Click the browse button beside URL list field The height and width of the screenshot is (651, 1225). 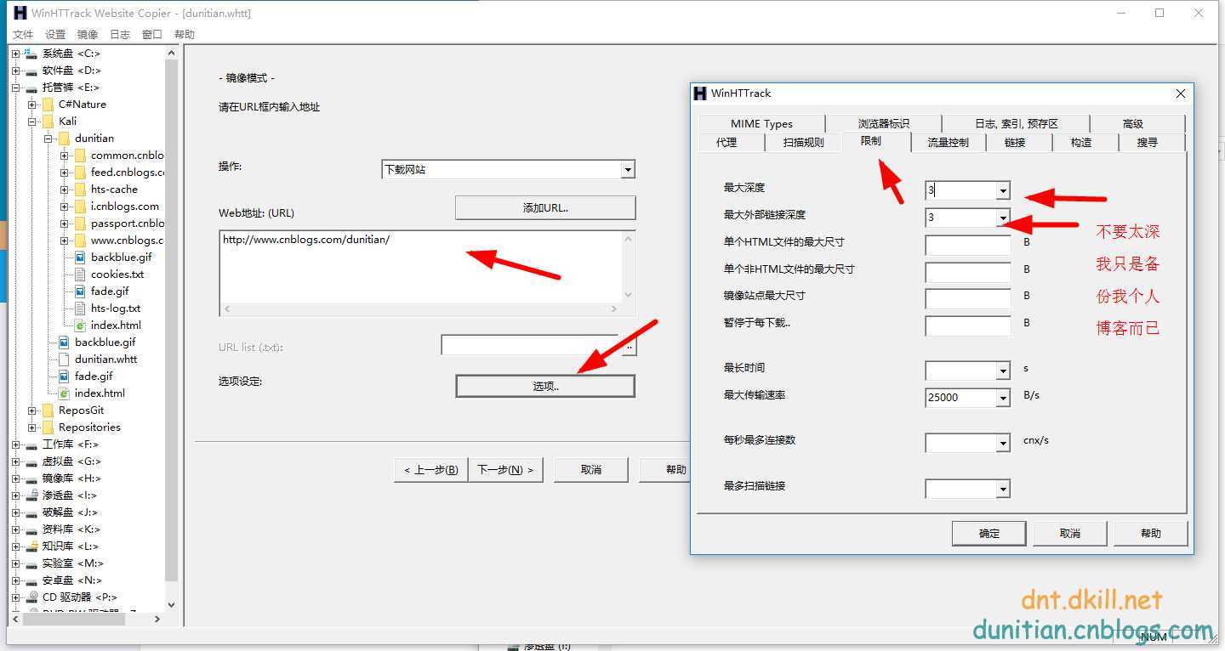(630, 346)
